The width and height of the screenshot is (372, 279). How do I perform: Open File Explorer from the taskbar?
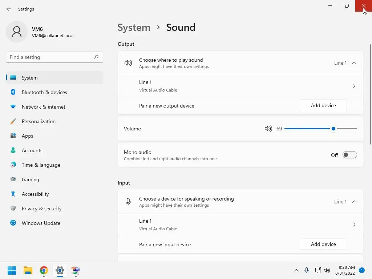tap(28, 270)
